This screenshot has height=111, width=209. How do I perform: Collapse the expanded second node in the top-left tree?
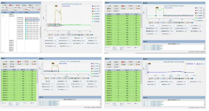coord(3,16)
